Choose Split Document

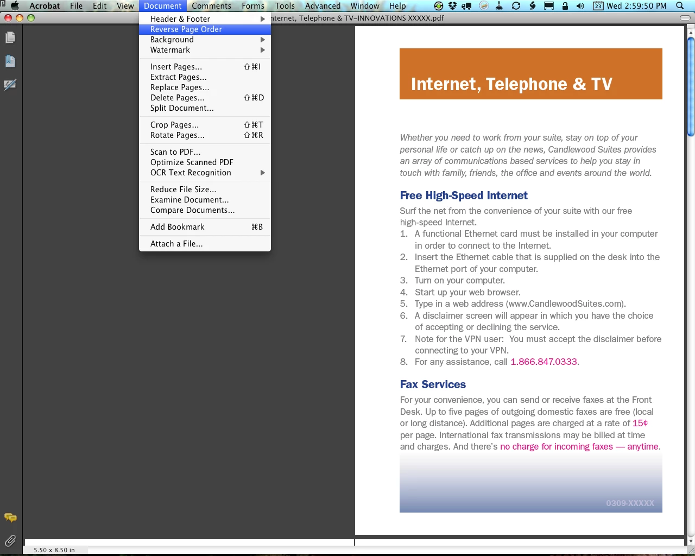click(x=205, y=108)
